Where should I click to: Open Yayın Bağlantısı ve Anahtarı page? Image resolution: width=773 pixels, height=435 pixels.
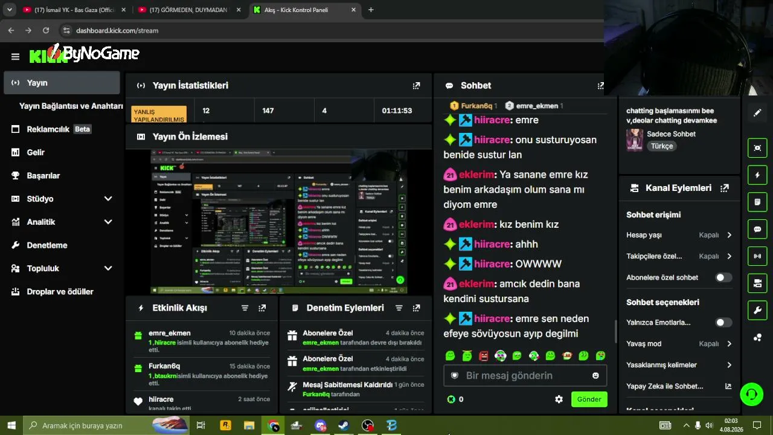tap(71, 106)
